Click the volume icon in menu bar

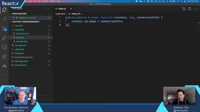163,1
